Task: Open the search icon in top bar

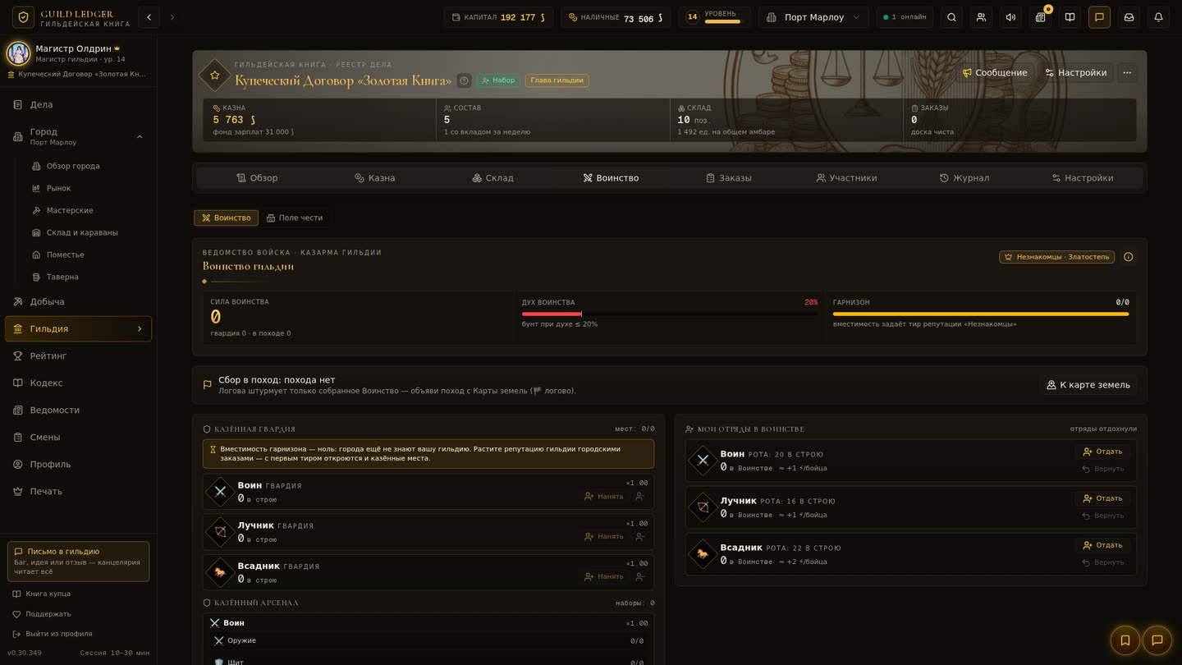Action: 951,17
